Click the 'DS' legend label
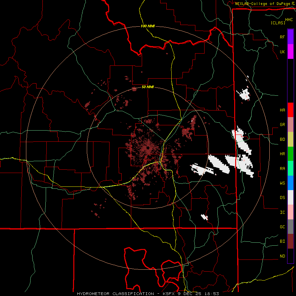Screen dimensions: 296x296 click(x=282, y=197)
